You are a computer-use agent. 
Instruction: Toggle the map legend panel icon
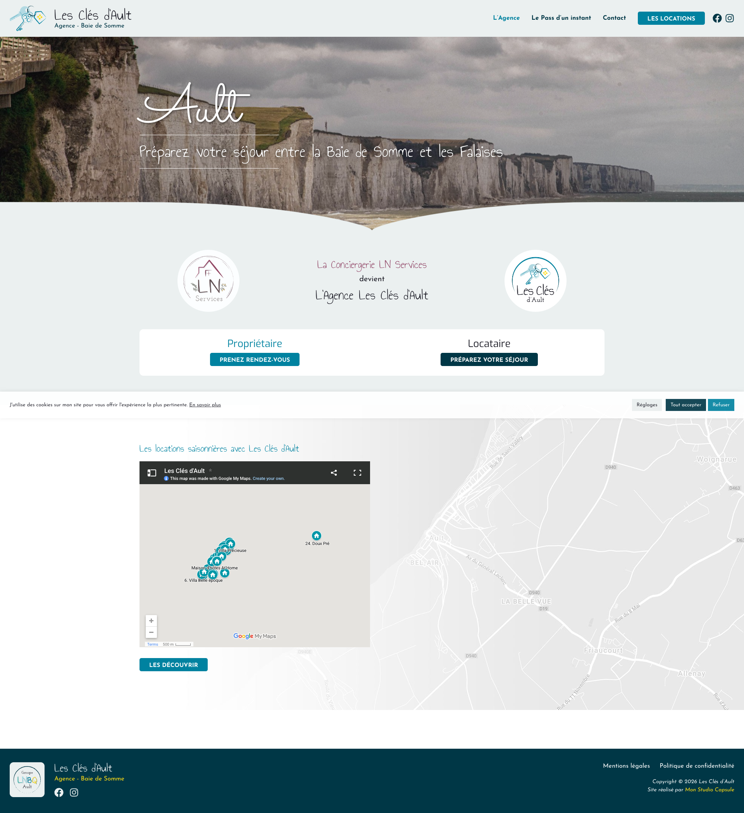[152, 473]
